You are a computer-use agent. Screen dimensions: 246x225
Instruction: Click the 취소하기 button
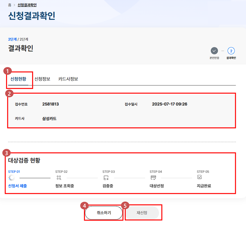pos(104,213)
